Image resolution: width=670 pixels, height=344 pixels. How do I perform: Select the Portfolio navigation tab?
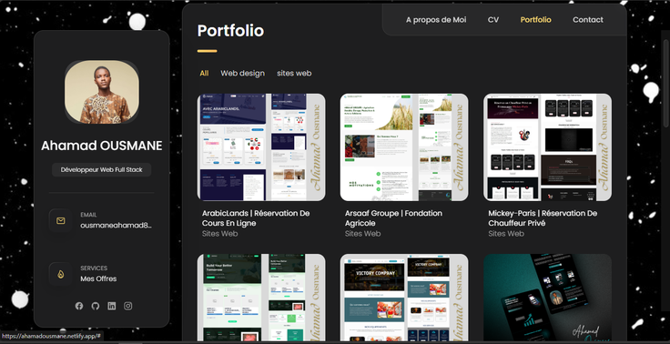coord(535,20)
